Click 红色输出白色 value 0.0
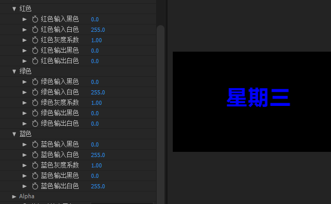This screenshot has height=204, width=331. click(95, 61)
